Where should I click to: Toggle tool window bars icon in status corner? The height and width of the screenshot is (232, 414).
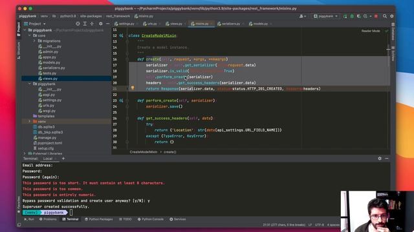19,225
